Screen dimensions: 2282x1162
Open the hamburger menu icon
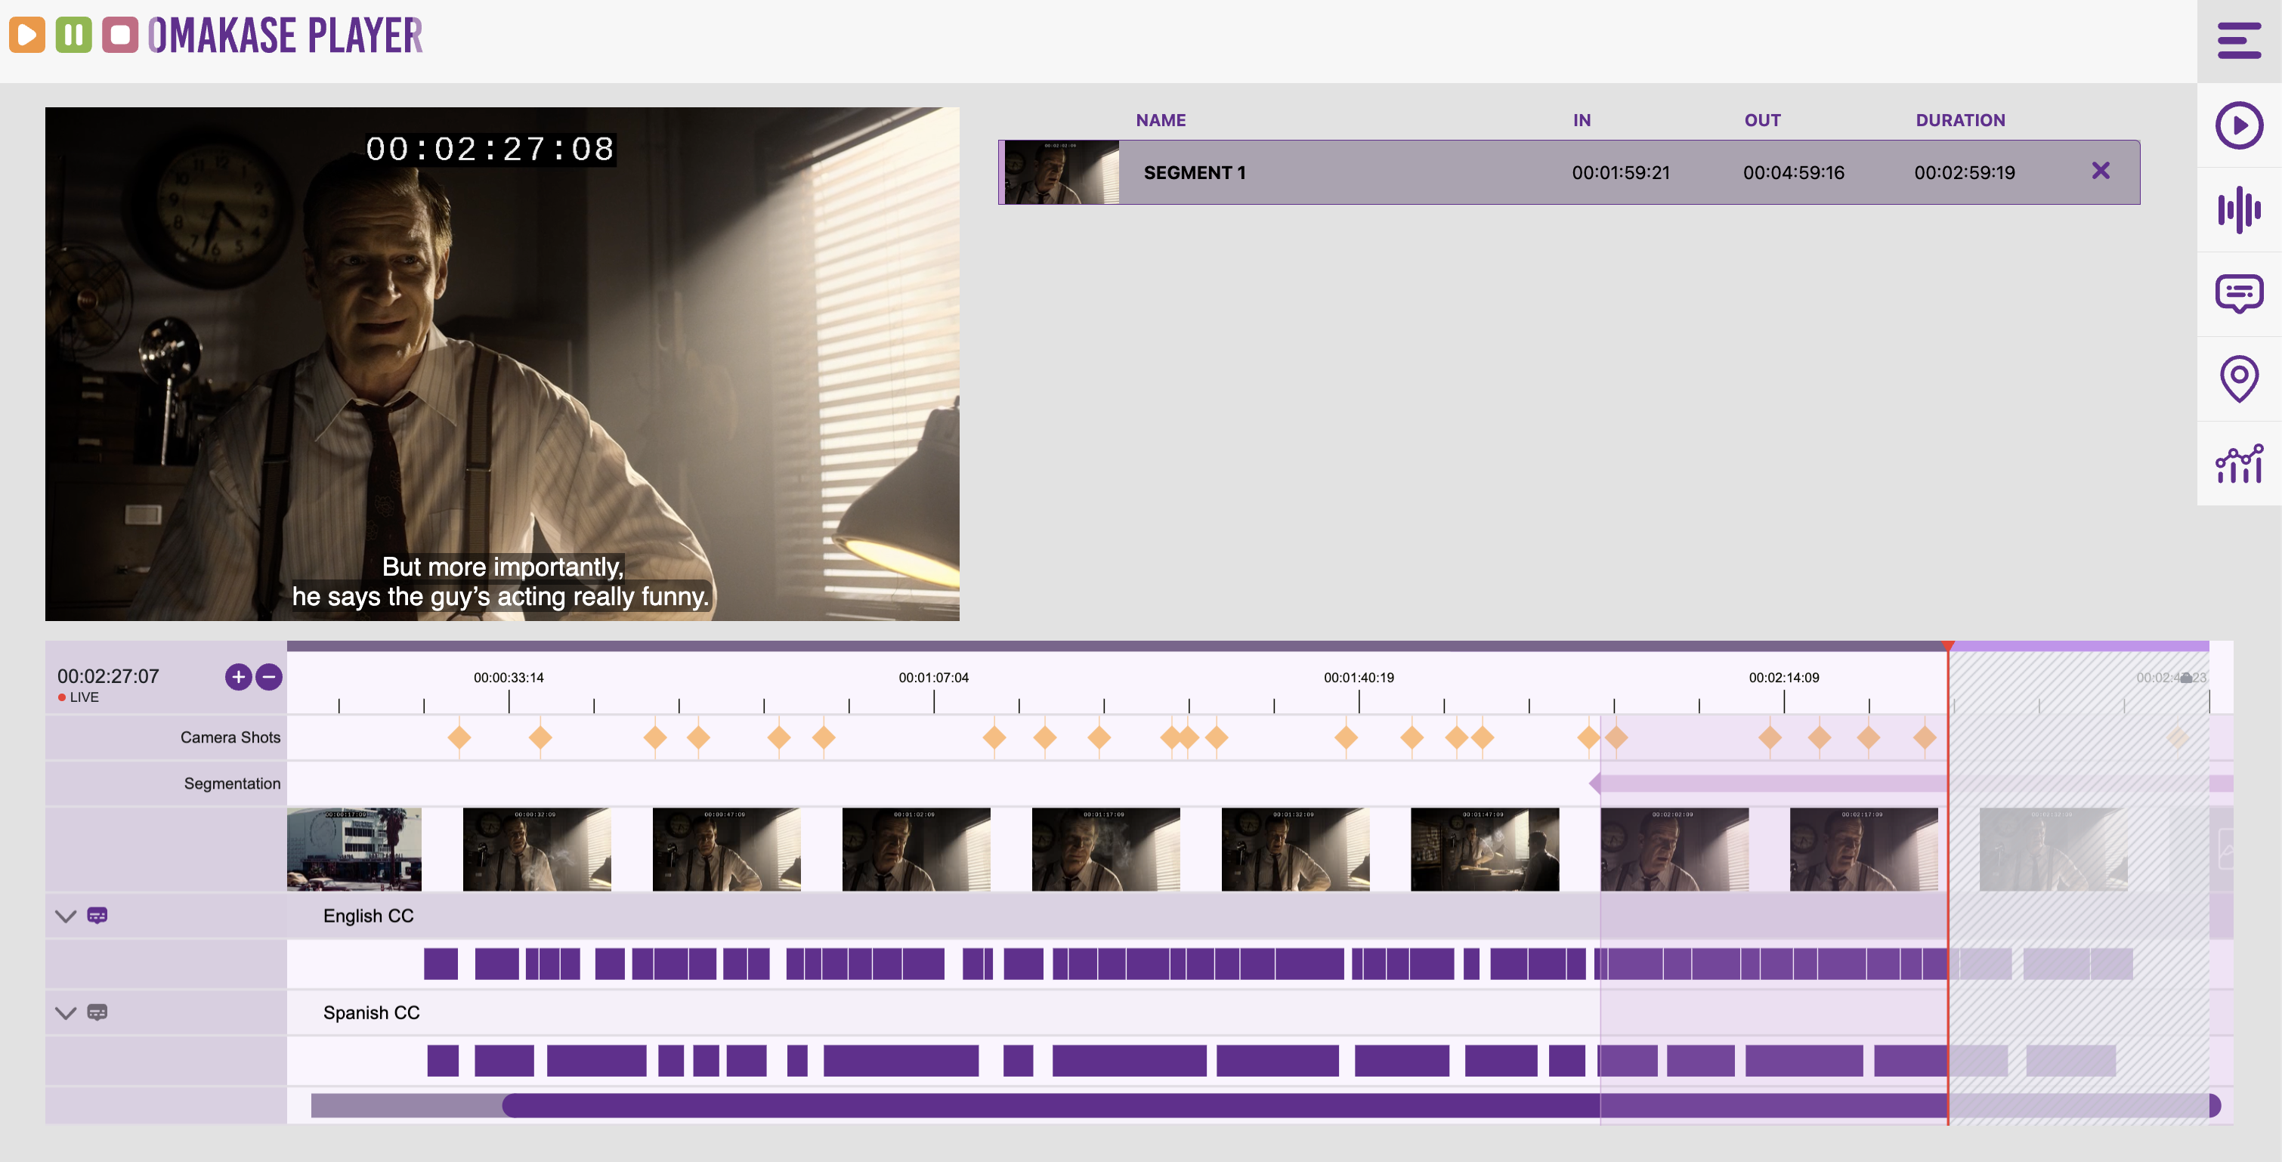pyautogui.click(x=2239, y=41)
